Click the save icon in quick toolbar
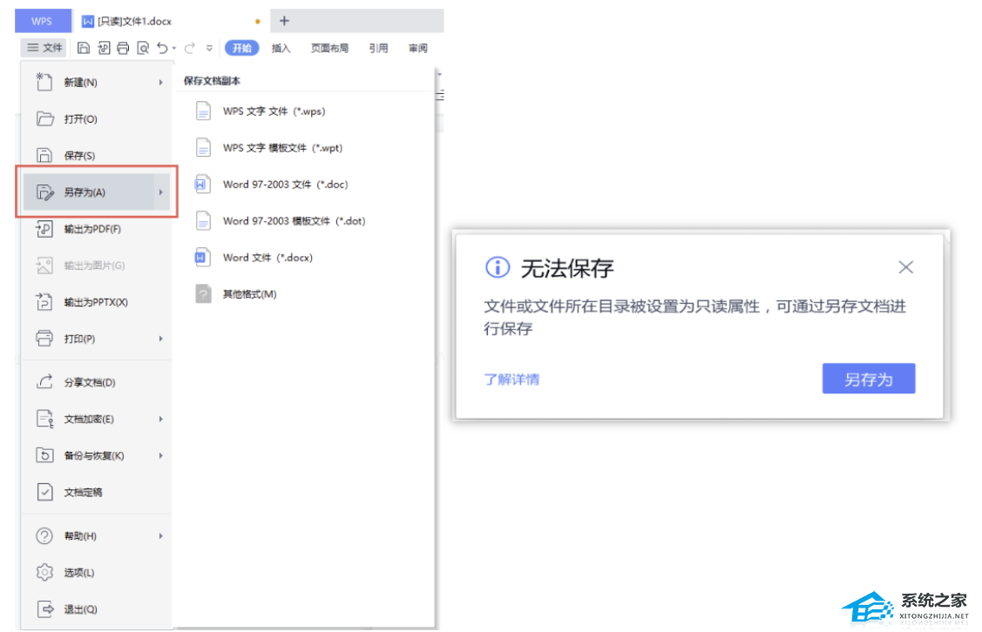The height and width of the screenshot is (632, 982). pos(84,48)
